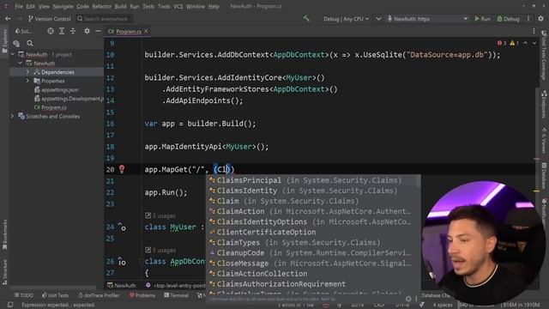Image resolution: width=549 pixels, height=309 pixels.
Task: Go to next highlighted error arrow
Action: click(534, 43)
